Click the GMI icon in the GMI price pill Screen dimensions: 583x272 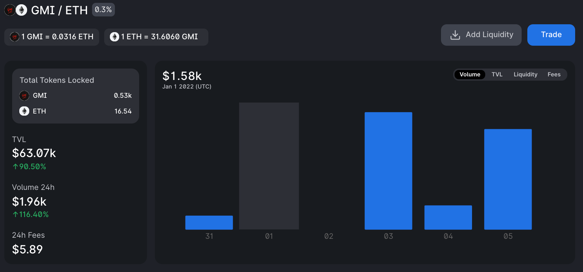click(x=15, y=37)
